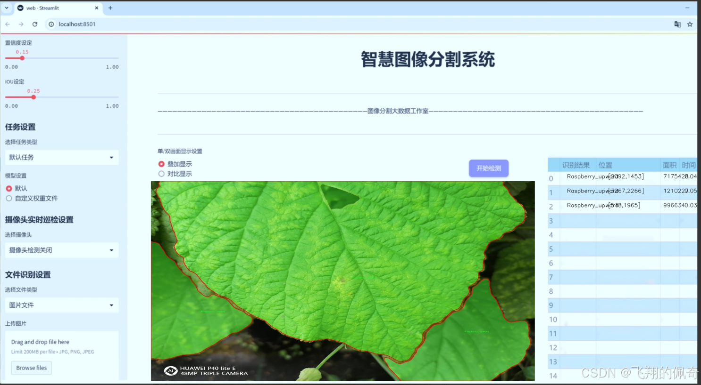Click row index 5 in the results table
This screenshot has height=385, width=701.
coord(551,249)
